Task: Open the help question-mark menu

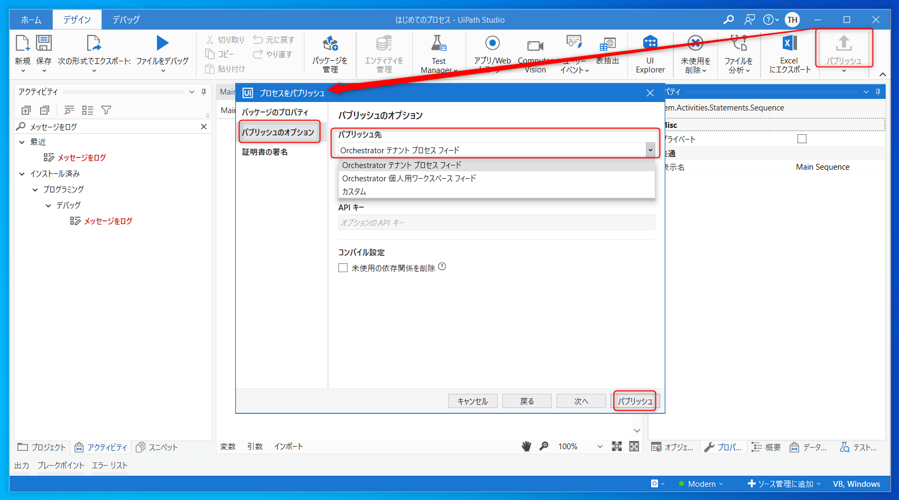Action: (x=771, y=20)
